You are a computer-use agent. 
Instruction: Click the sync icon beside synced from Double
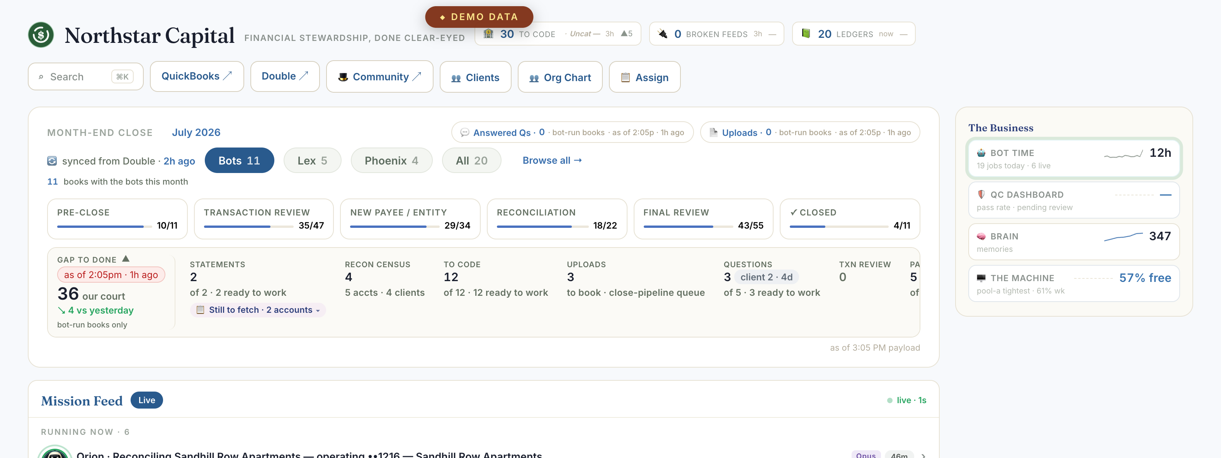coord(52,161)
